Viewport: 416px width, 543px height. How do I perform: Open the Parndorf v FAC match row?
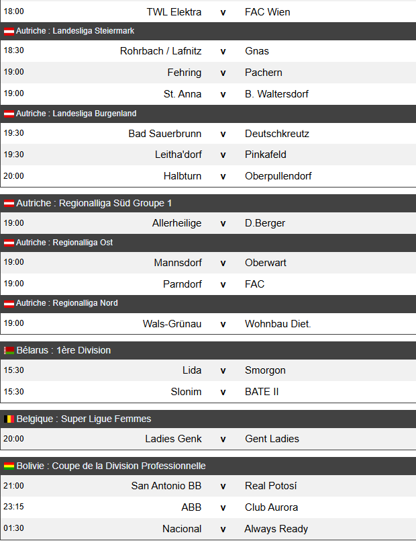coord(208,284)
